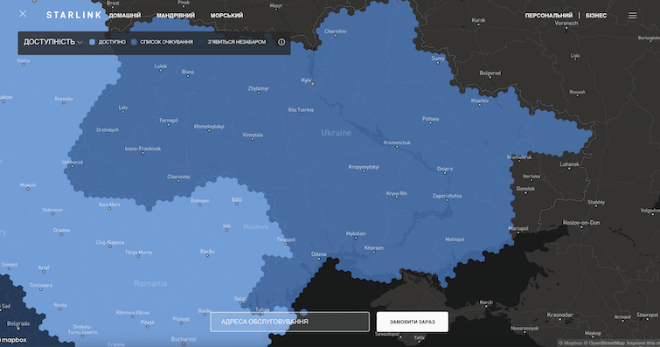The width and height of the screenshot is (660, 347).
Task: Click the Mapbox logo
Action: click(x=13, y=339)
